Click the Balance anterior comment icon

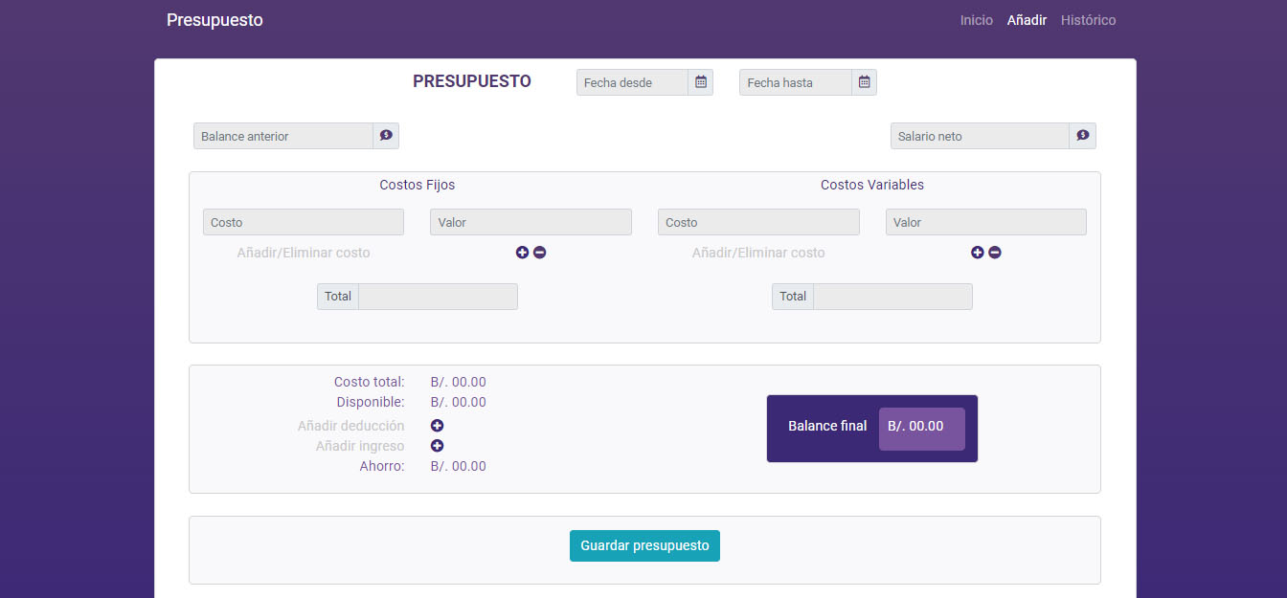(386, 136)
